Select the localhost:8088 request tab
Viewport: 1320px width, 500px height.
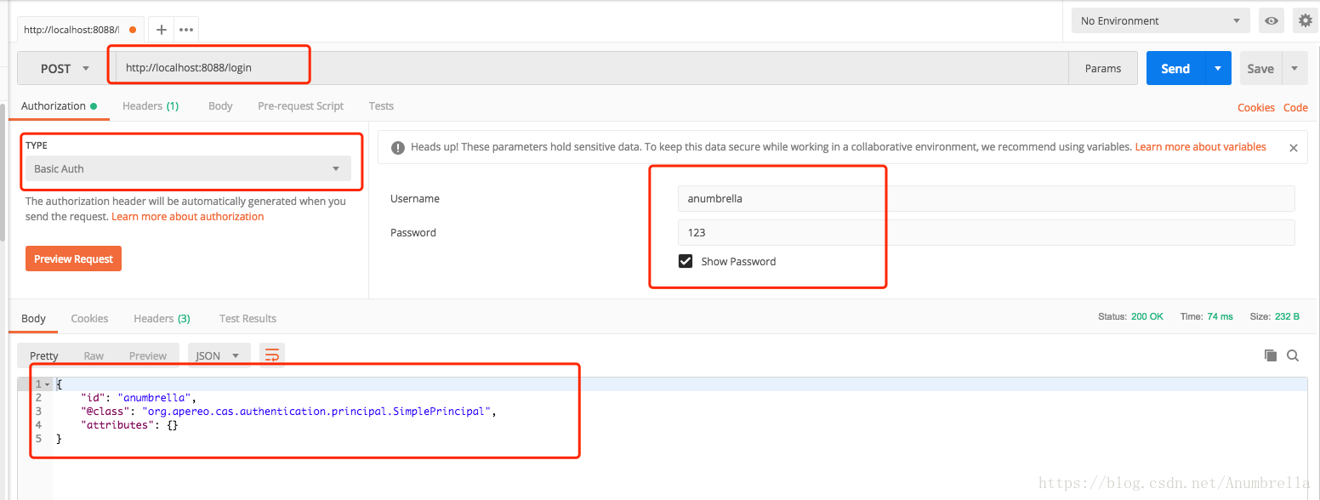tap(79, 30)
